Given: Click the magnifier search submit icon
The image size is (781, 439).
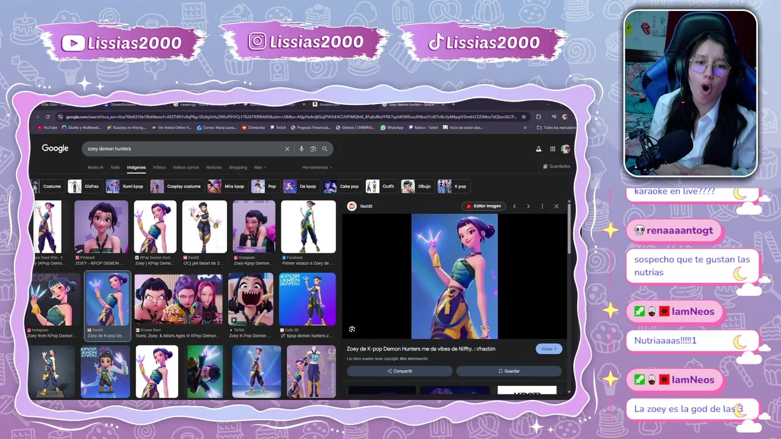Looking at the screenshot, I should pos(325,149).
